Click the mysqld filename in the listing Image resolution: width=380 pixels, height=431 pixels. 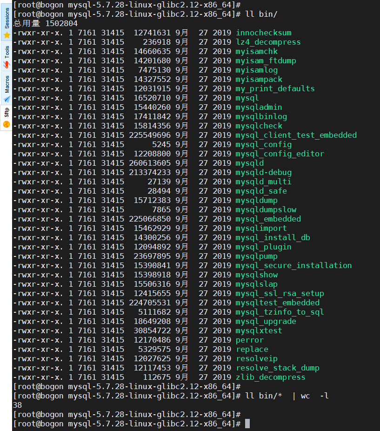[x=248, y=163]
